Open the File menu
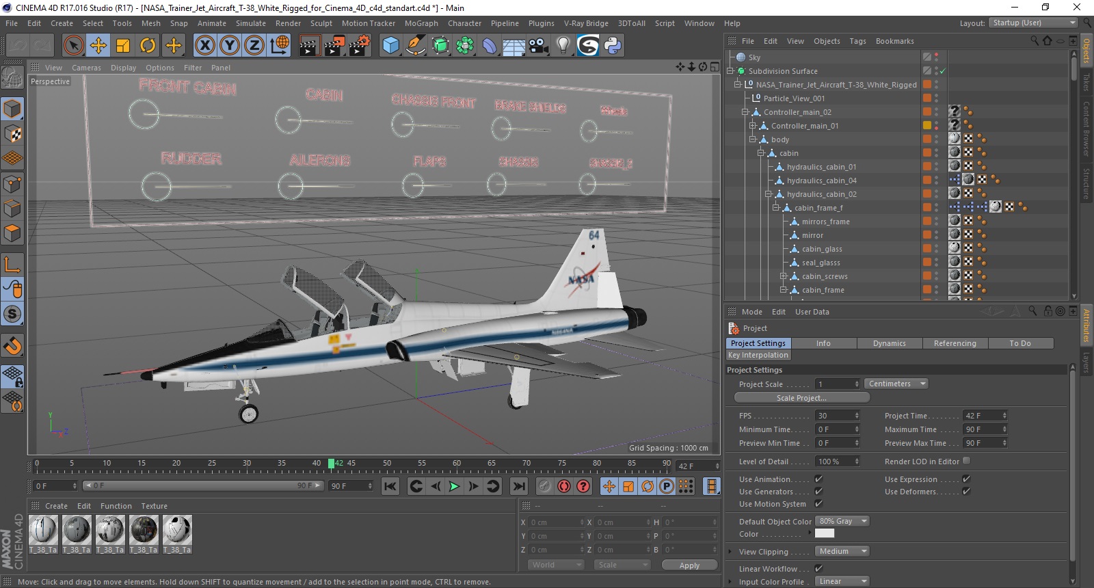1094x588 pixels. pyautogui.click(x=12, y=23)
